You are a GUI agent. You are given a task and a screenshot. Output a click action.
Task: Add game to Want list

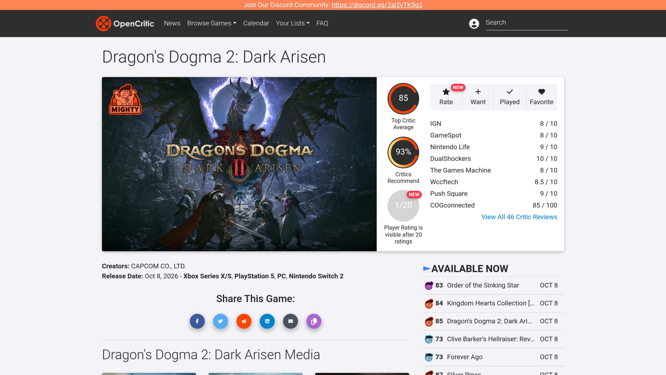478,97
